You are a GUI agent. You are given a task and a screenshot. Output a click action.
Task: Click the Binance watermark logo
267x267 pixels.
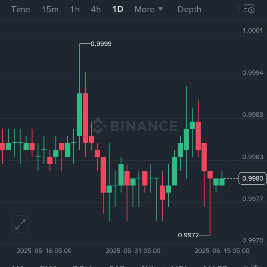134,126
